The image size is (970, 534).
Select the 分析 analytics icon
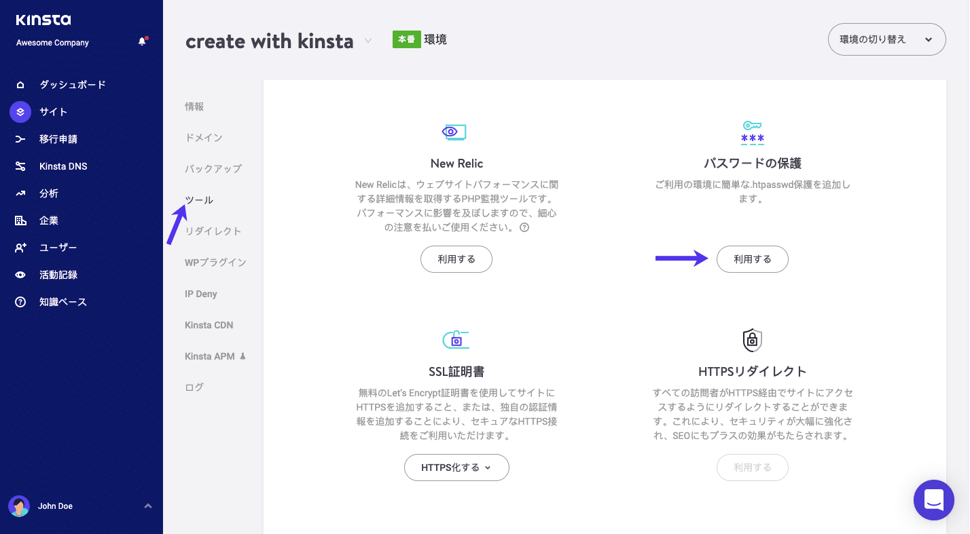[x=20, y=193]
